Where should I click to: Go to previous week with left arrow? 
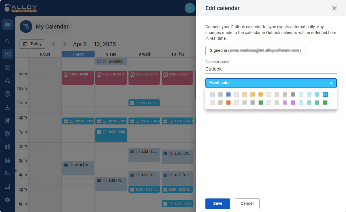pyautogui.click(x=54, y=44)
